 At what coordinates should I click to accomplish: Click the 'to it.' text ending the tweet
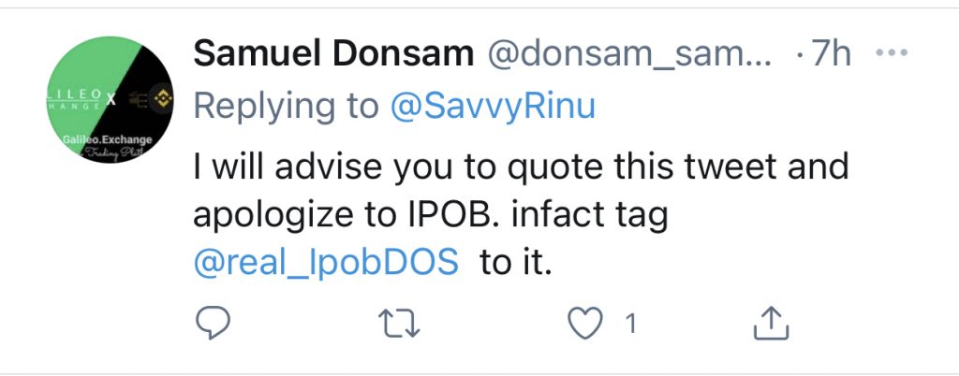516,263
